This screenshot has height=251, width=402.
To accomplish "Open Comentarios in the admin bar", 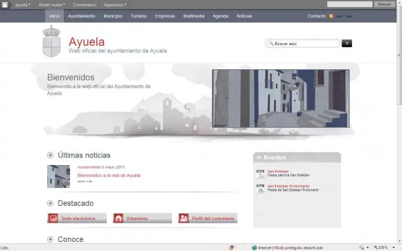I will (85, 5).
